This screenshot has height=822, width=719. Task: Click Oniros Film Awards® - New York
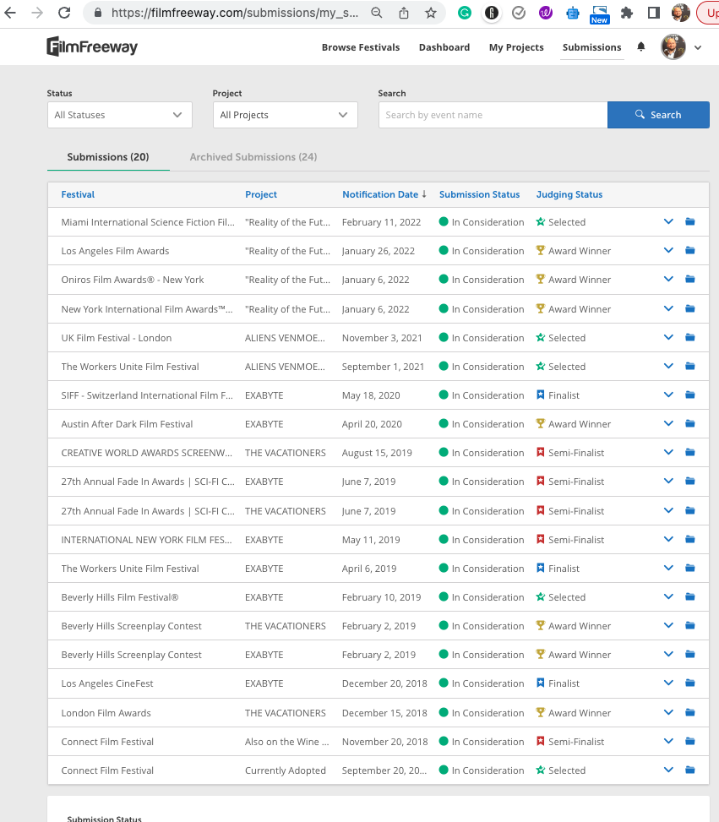coord(133,280)
